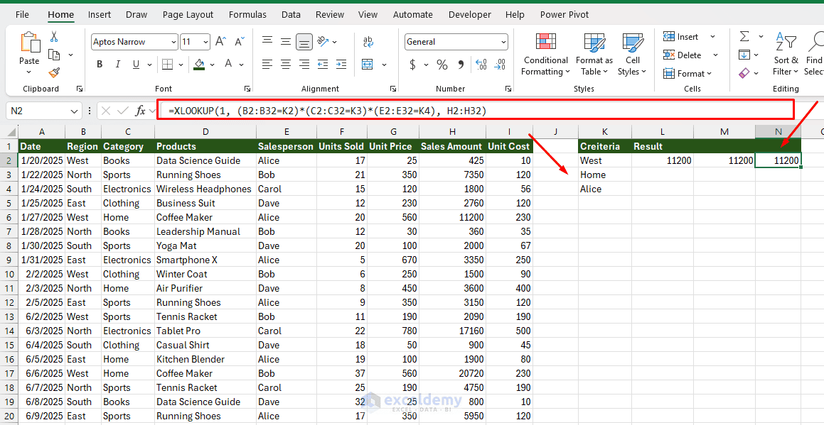Align text left

tap(267, 64)
